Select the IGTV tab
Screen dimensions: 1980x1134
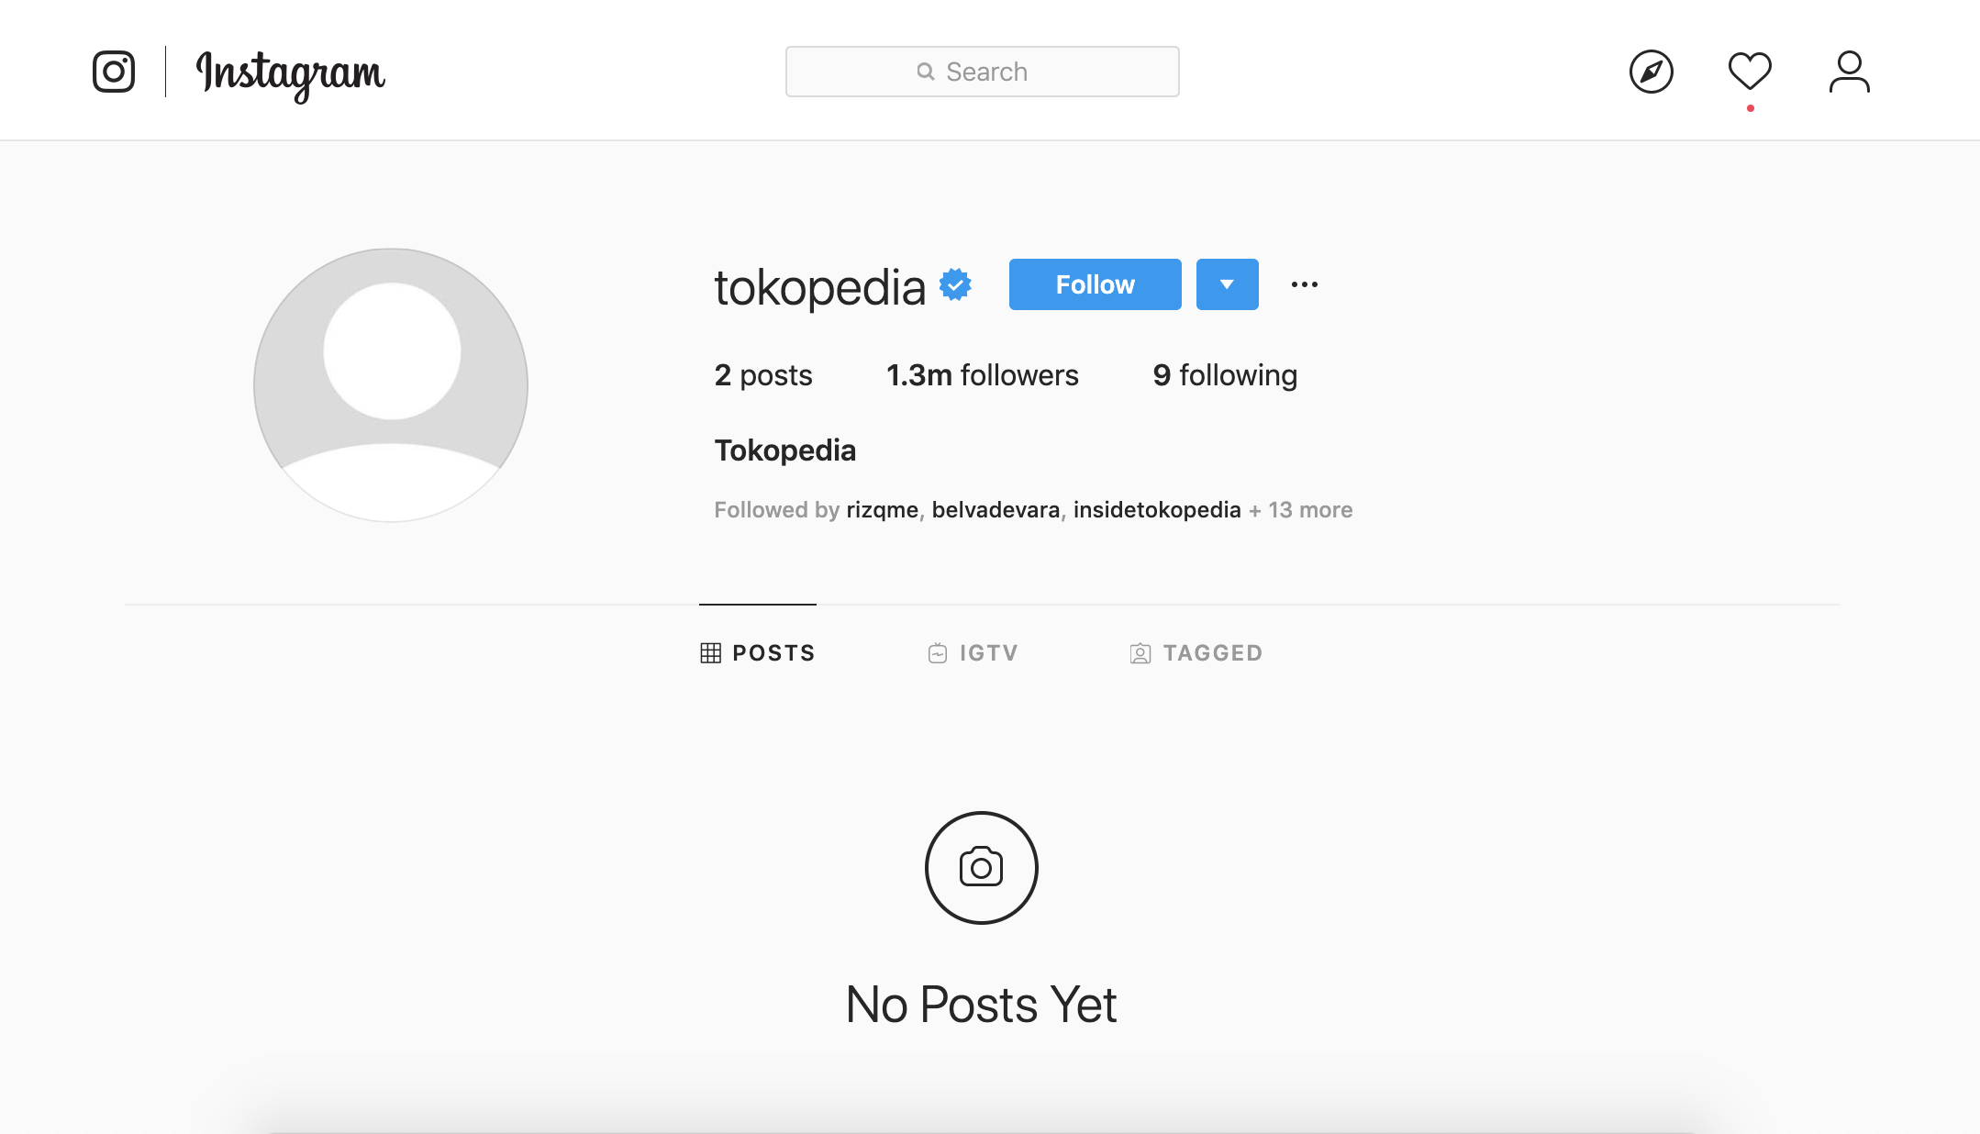973,652
